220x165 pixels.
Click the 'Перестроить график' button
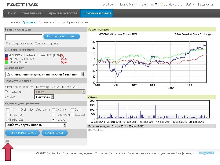coord(22,133)
